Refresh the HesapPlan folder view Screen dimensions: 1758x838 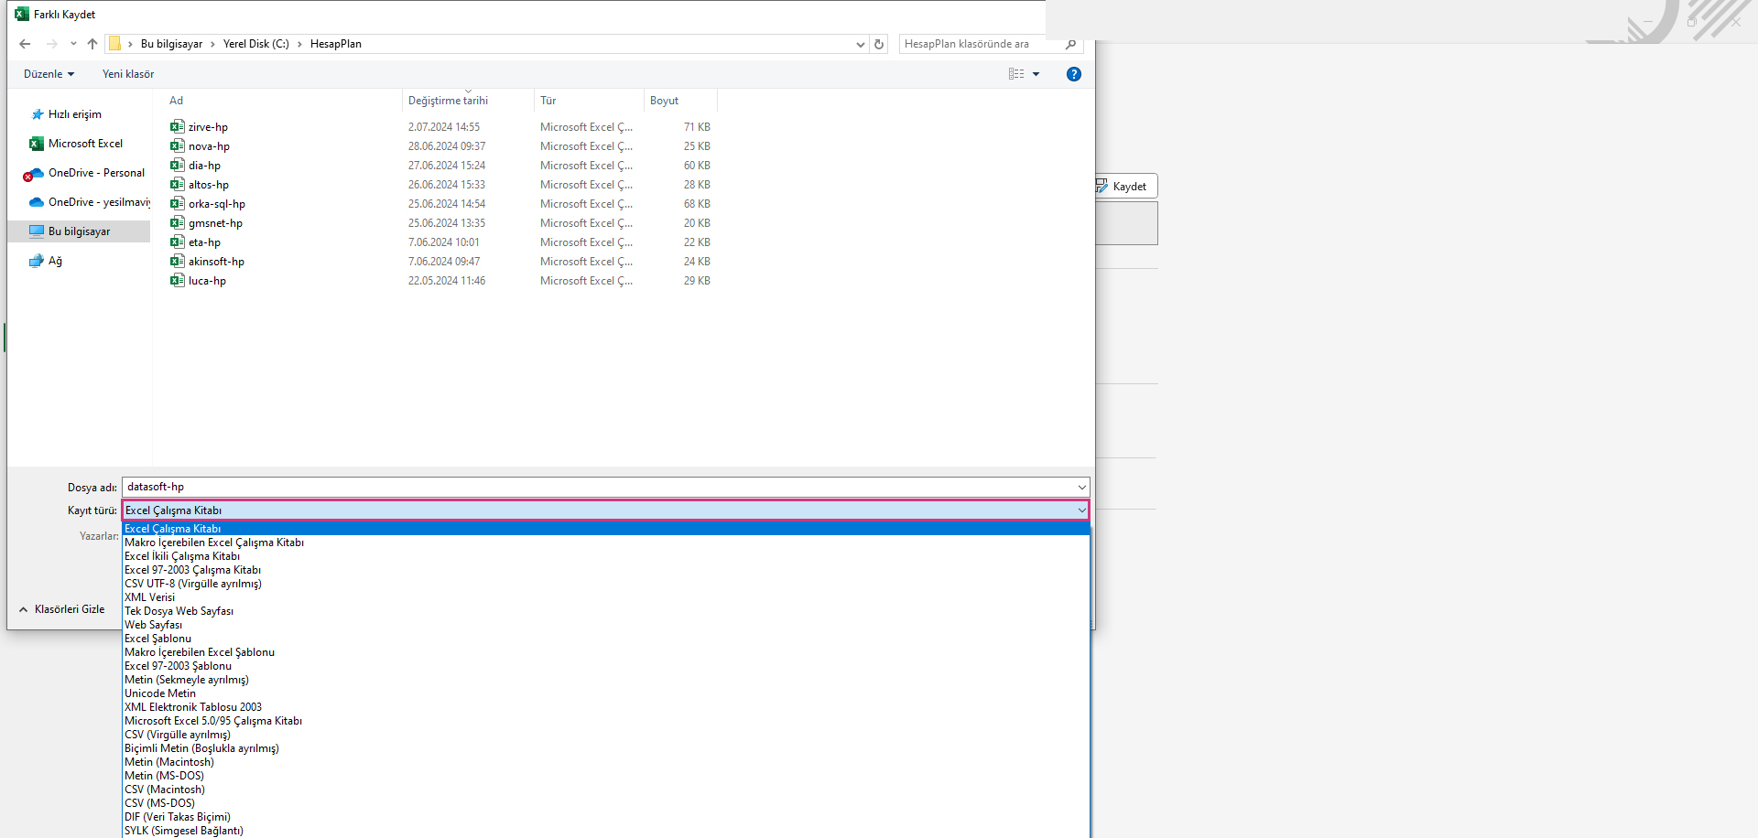coord(879,44)
